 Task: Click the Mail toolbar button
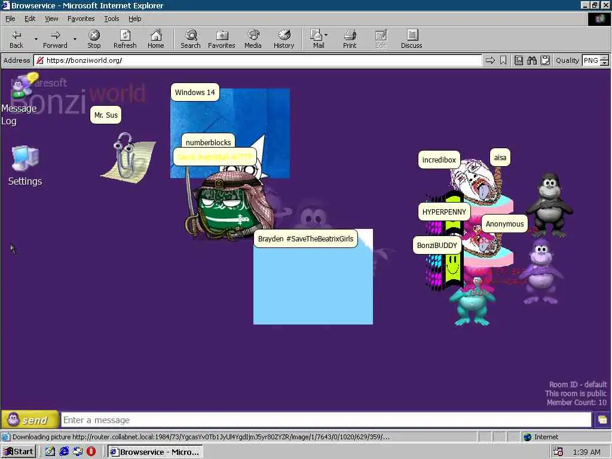tap(318, 39)
